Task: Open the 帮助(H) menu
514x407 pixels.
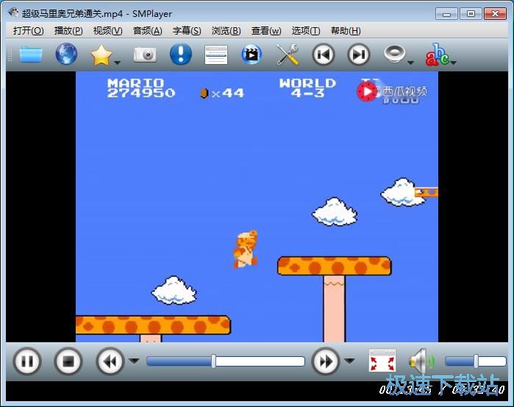Action: coord(346,30)
